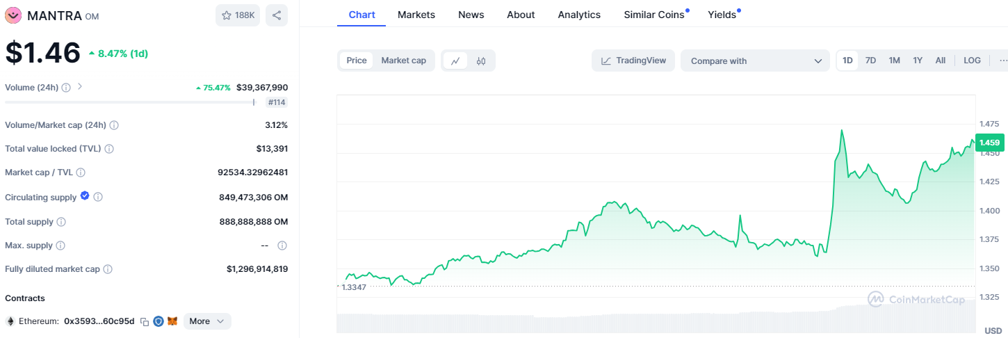The width and height of the screenshot is (1008, 338).
Task: Show info icon for Volume/Market cap (24h)
Action: (x=114, y=125)
